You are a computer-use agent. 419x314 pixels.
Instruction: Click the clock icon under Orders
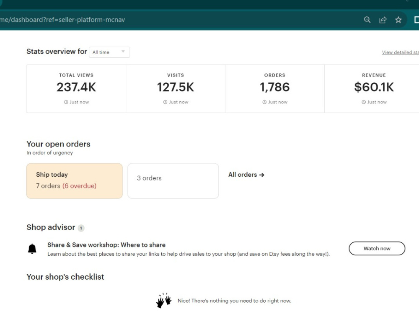[x=264, y=102]
